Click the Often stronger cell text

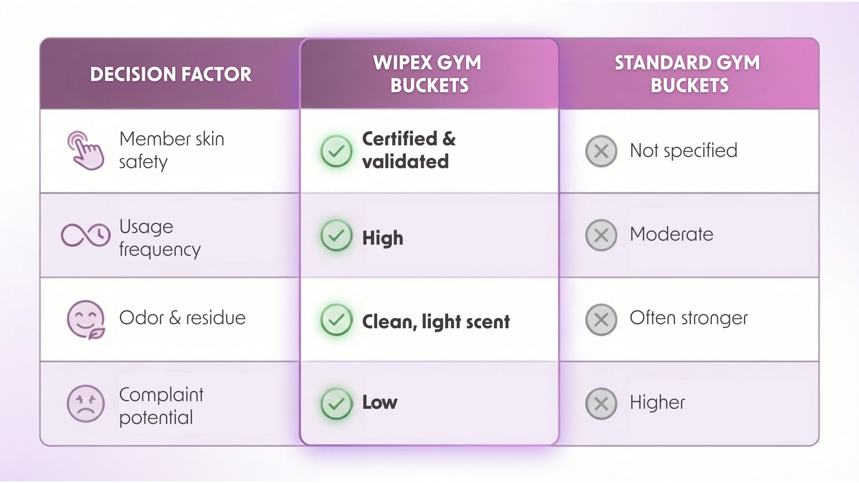pos(689,318)
